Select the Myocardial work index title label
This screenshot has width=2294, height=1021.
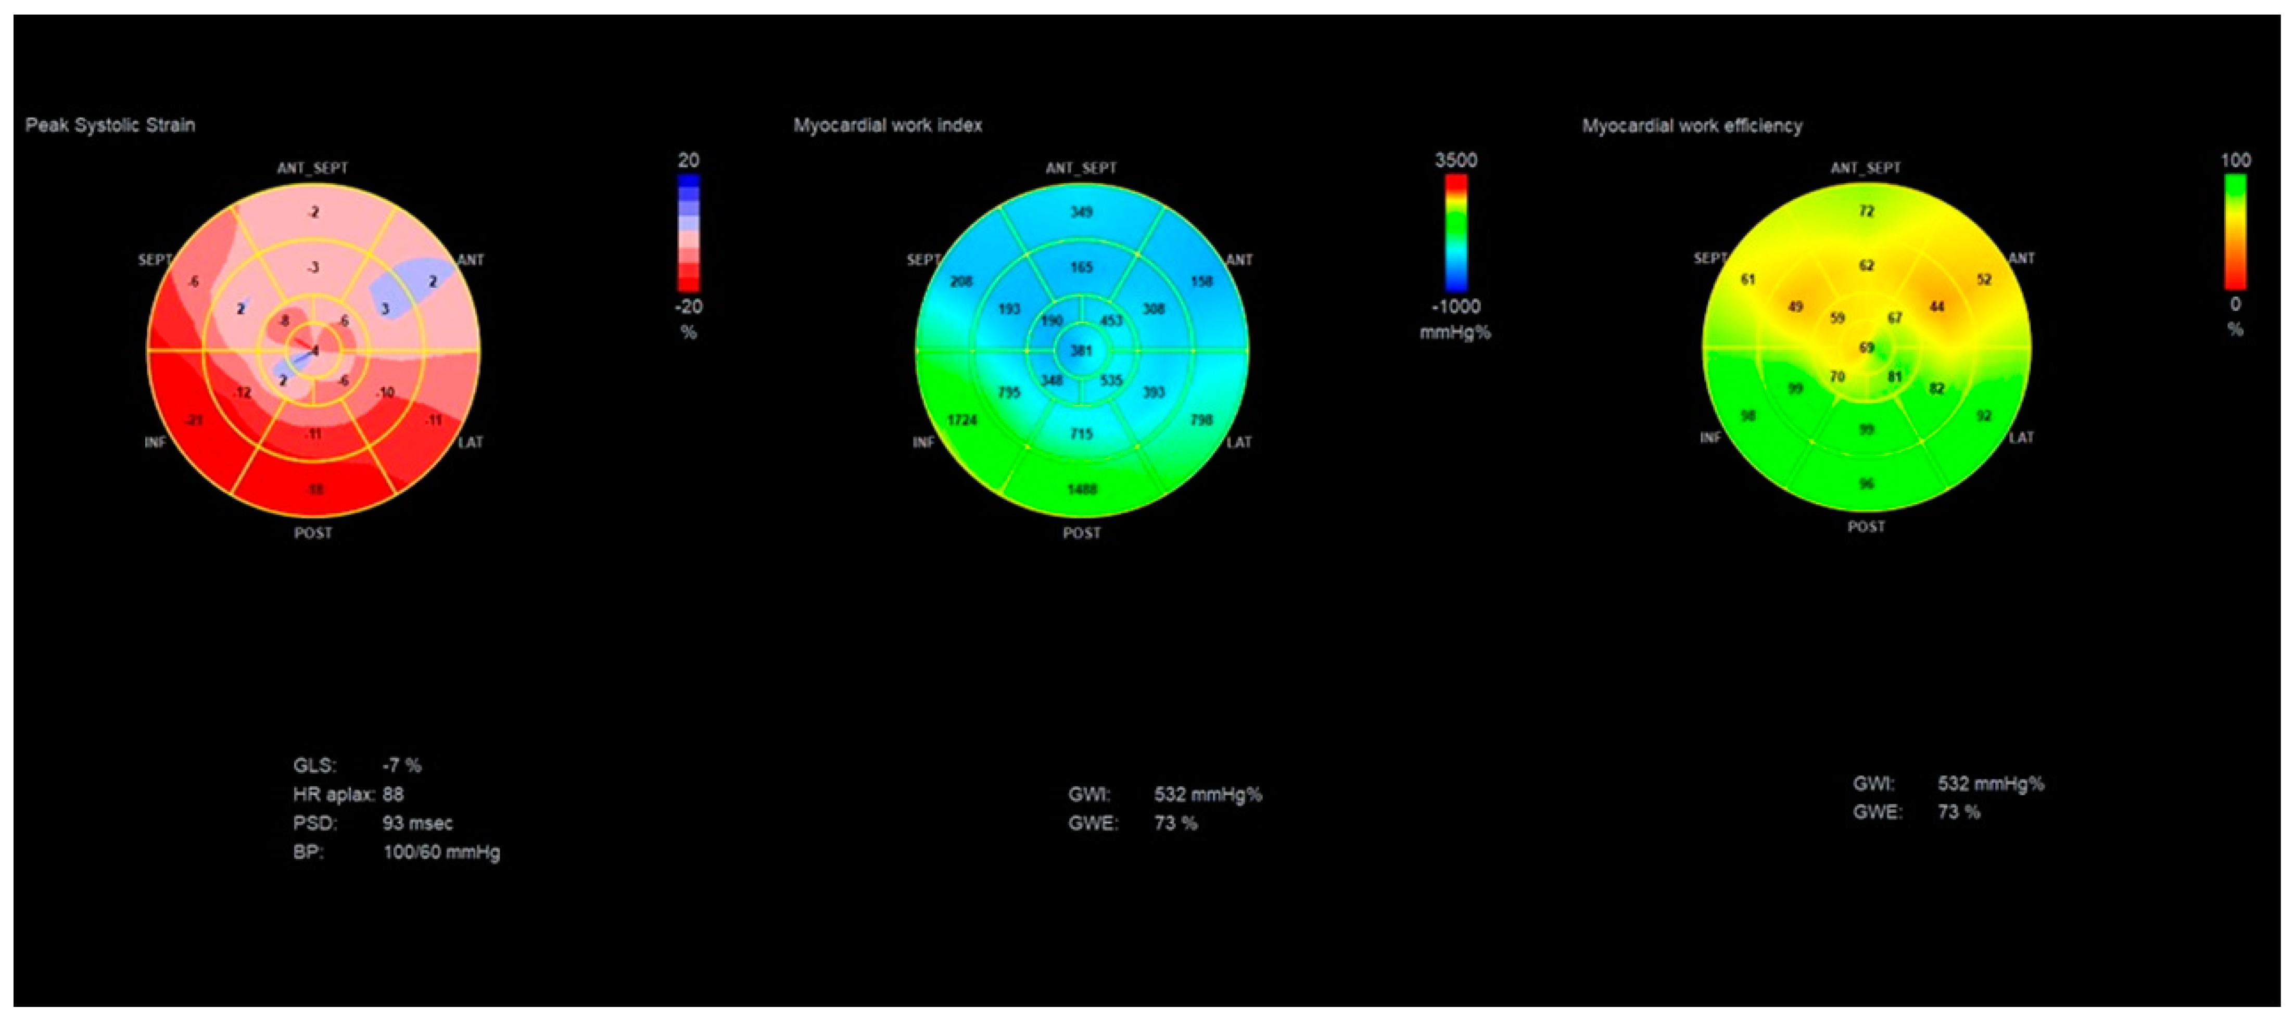891,124
